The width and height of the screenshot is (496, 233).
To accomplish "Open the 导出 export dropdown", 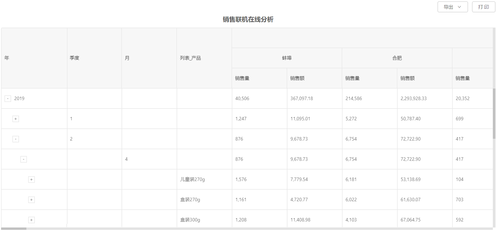I will tap(452, 7).
